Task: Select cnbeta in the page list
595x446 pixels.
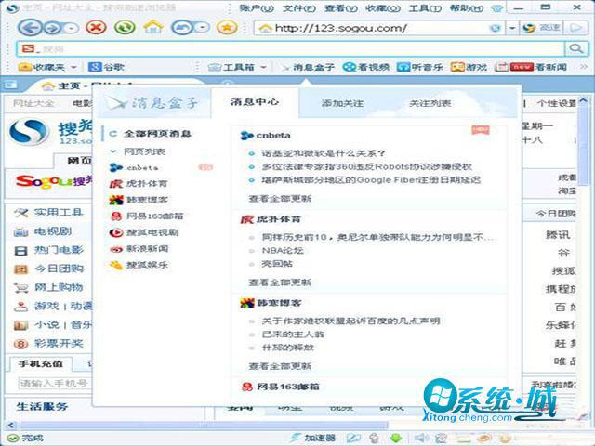Action: pyautogui.click(x=142, y=167)
